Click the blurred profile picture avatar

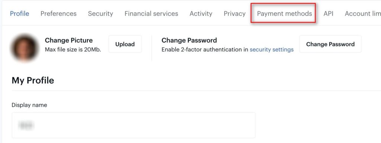tap(24, 48)
